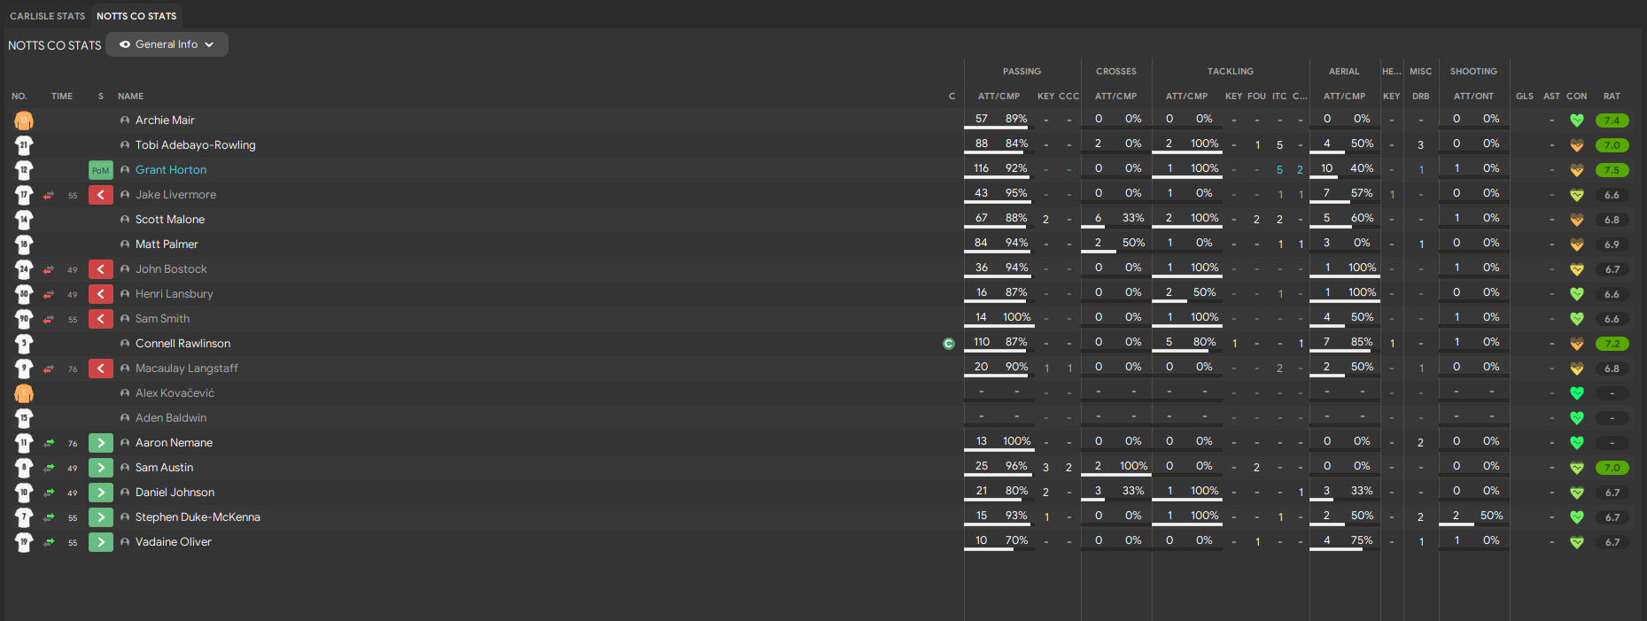
Task: Click Alex Kovačević's green condition heart
Action: pos(1577,393)
